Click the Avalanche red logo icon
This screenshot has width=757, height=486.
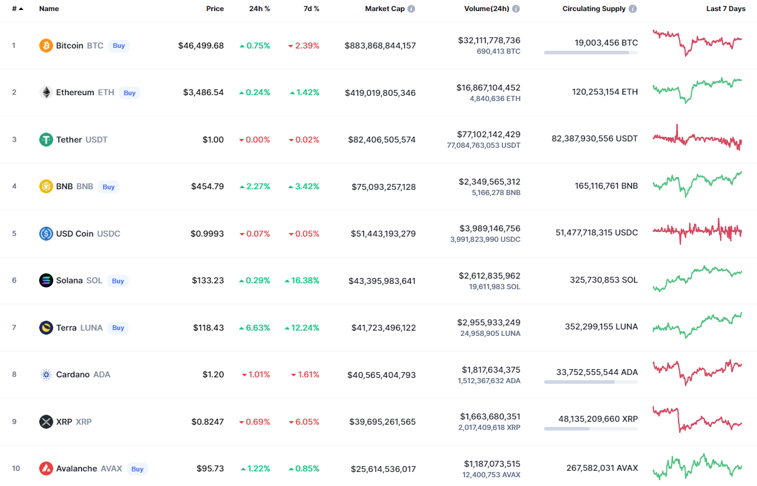click(46, 468)
